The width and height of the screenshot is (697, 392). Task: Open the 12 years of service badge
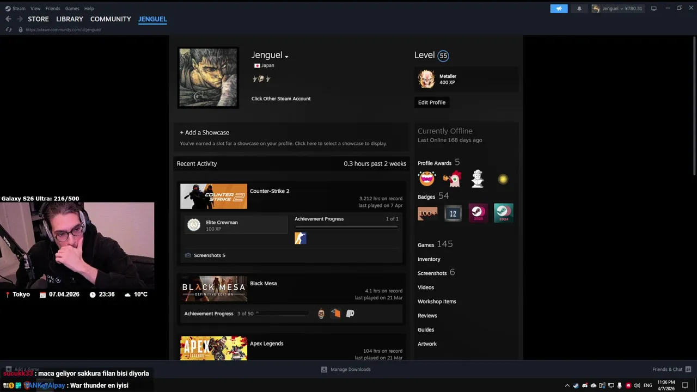point(453,213)
